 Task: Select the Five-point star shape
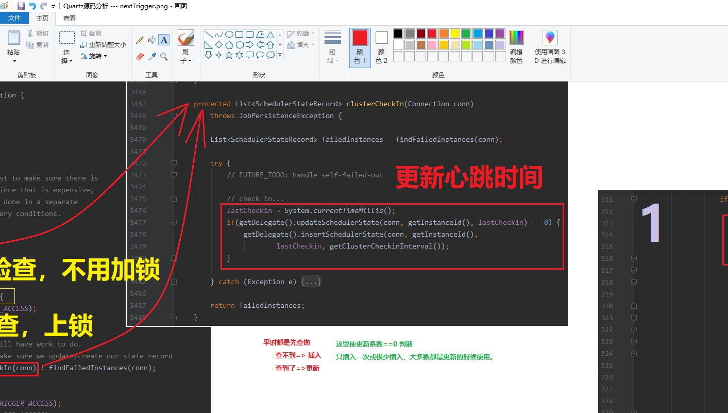tap(229, 55)
